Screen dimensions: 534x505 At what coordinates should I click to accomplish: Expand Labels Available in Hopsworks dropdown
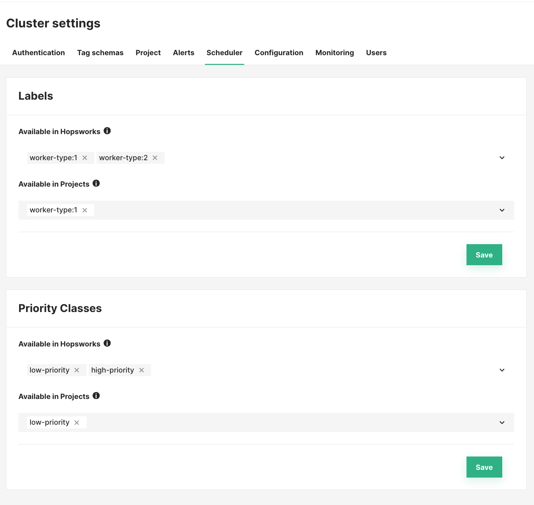coord(502,158)
